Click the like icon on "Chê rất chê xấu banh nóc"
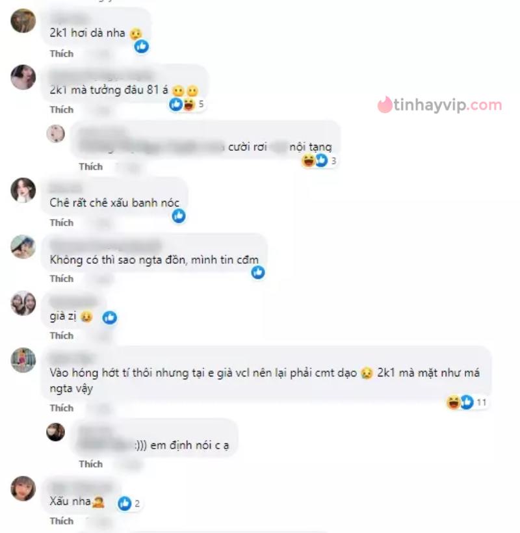This screenshot has height=533, width=520. coord(179,216)
